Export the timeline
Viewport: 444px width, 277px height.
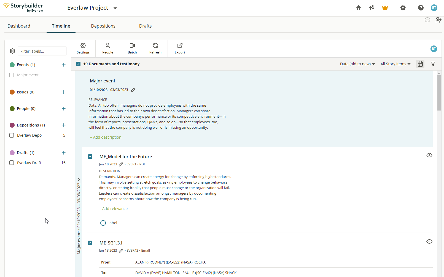coord(180,49)
